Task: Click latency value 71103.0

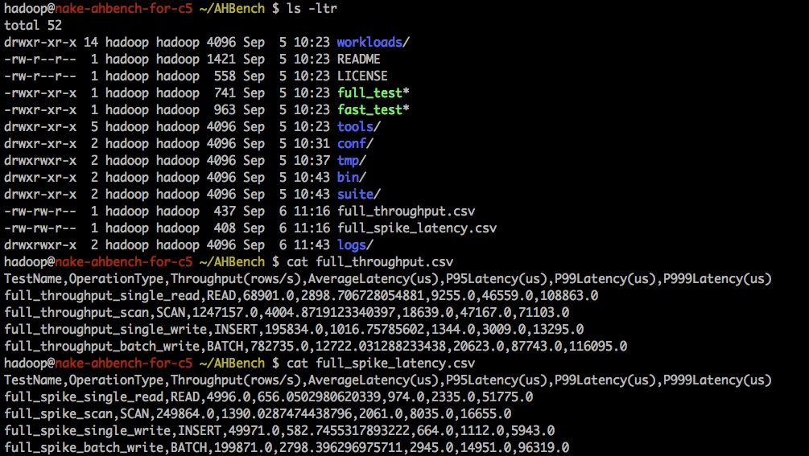Action: tap(544, 313)
